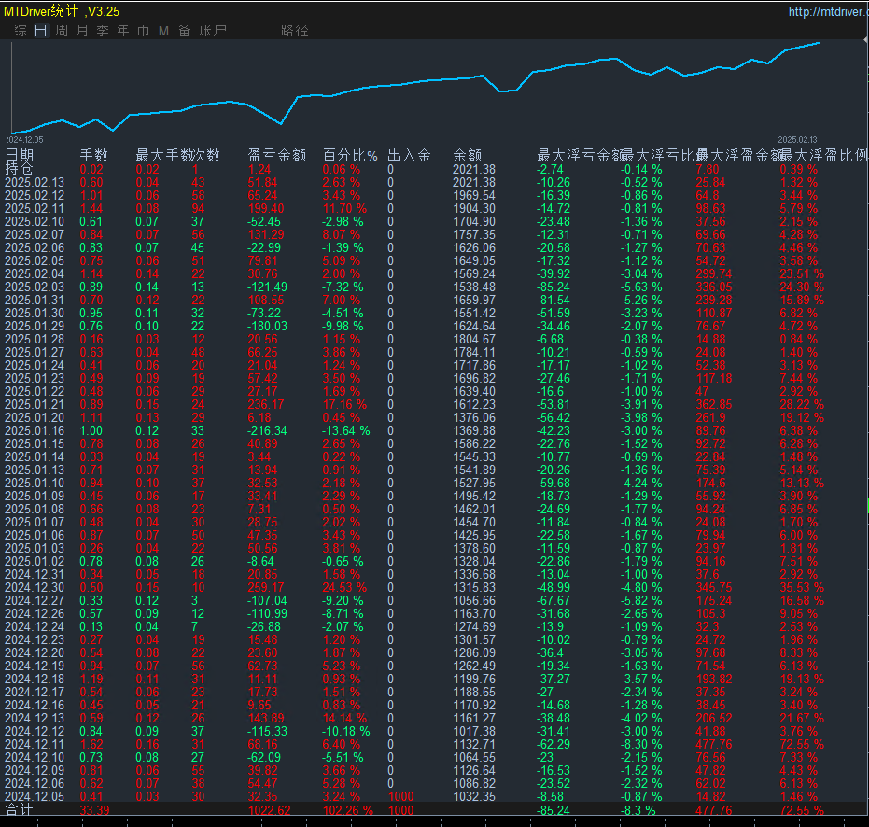
Task: Click the 2024.12.05 date cell in table
Action: point(35,796)
